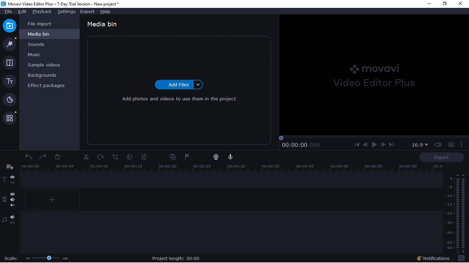
Task: Step back one frame in player
Action: tap(366, 145)
